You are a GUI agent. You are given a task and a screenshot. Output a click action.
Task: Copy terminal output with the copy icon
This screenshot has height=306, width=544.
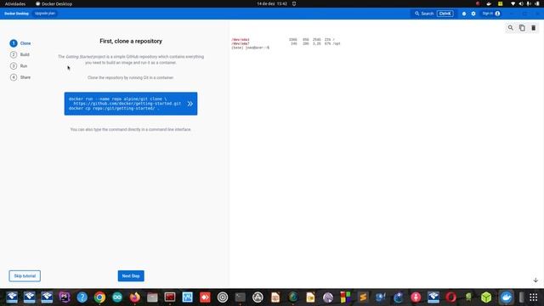click(x=522, y=28)
